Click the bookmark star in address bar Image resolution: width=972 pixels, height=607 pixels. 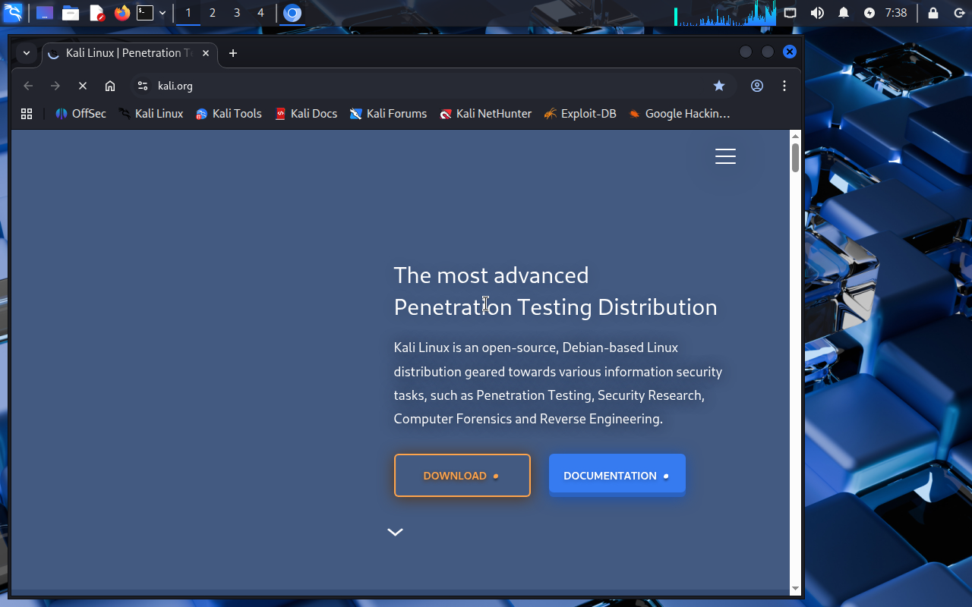pos(718,86)
